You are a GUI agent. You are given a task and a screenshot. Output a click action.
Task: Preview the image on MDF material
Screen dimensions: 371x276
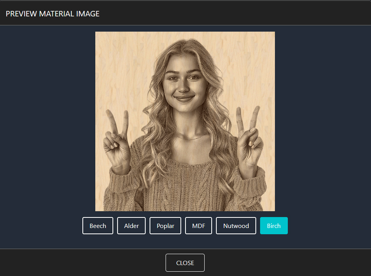coord(198,226)
